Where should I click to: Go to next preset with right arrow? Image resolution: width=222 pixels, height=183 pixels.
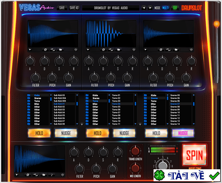[150, 8]
